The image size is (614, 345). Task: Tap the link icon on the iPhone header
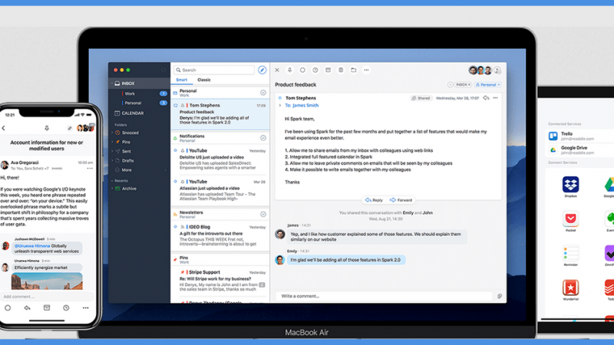pyautogui.click(x=70, y=128)
